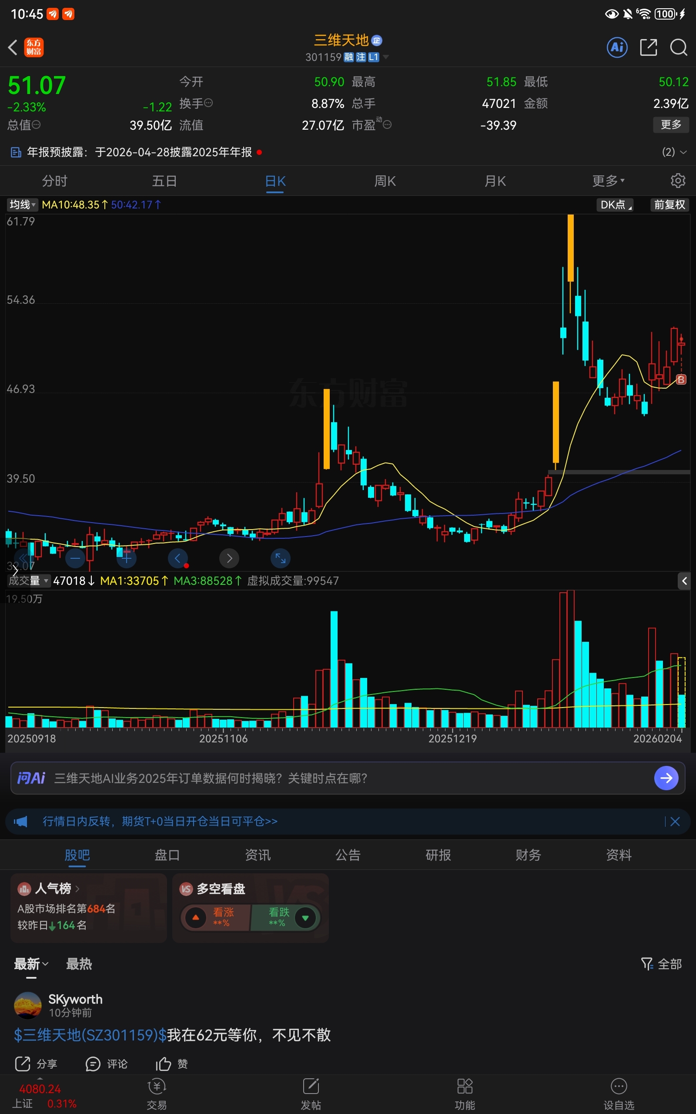This screenshot has height=1114, width=696.
Task: Open the Ai assistant icon in header
Action: (617, 47)
